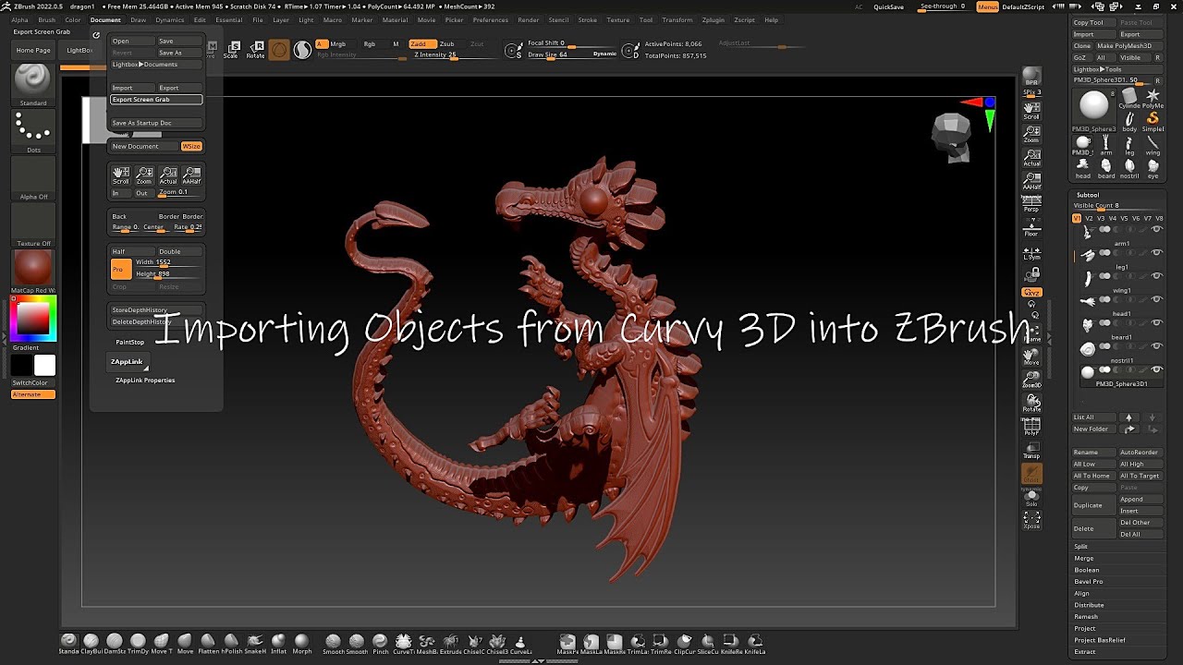Select the V2 subtool visibility set
Image resolution: width=1183 pixels, height=665 pixels.
1089,218
